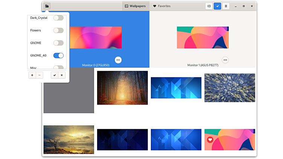Click heart badge on colorful wallpaper thumbnail
The height and width of the screenshot is (159, 283).
[210, 139]
